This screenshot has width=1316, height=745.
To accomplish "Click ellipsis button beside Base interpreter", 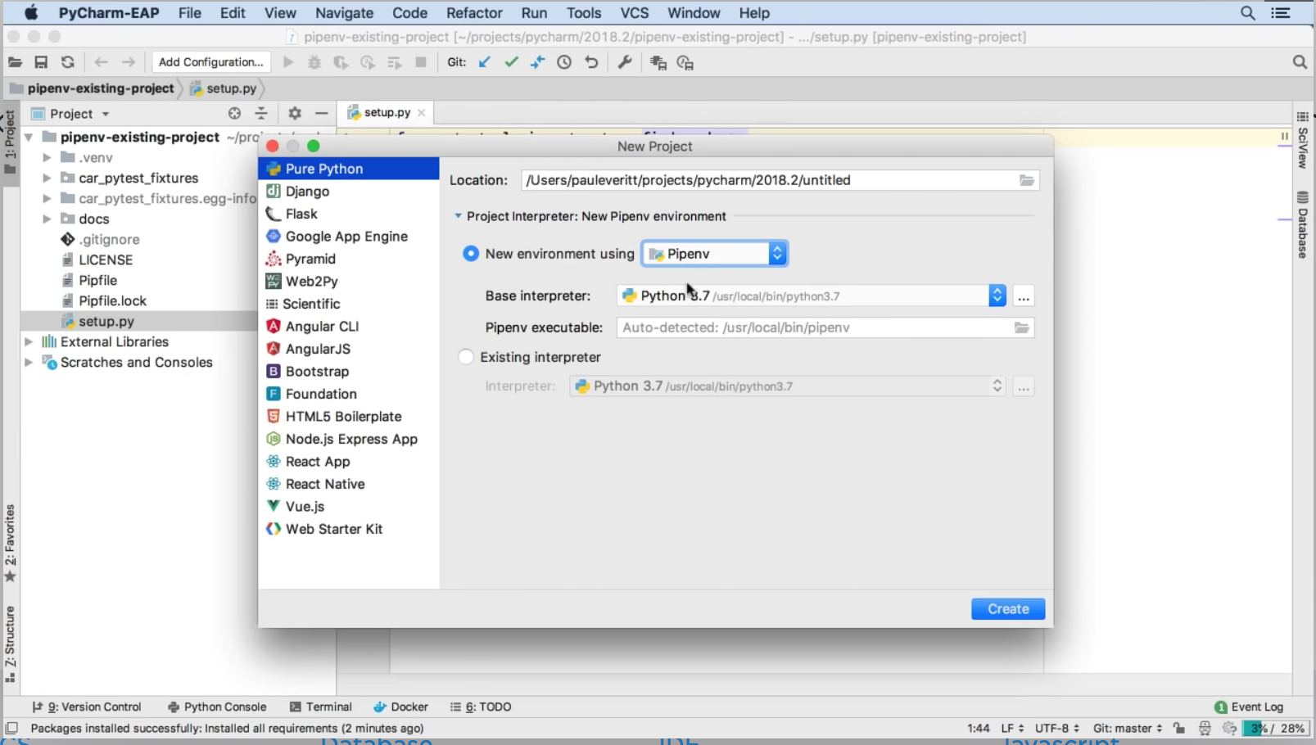I will (x=1024, y=296).
